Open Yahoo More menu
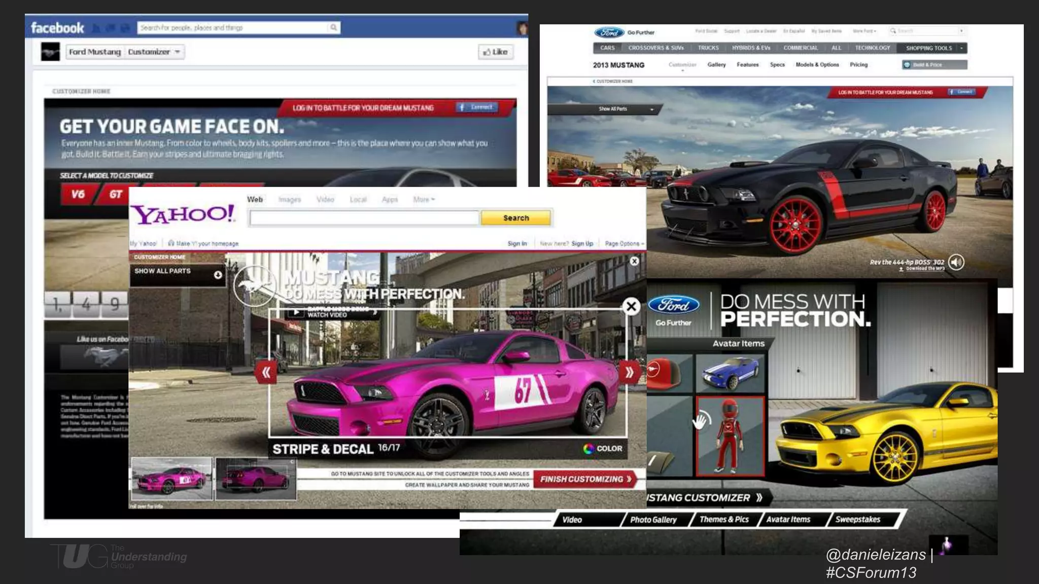The width and height of the screenshot is (1039, 584). point(424,200)
